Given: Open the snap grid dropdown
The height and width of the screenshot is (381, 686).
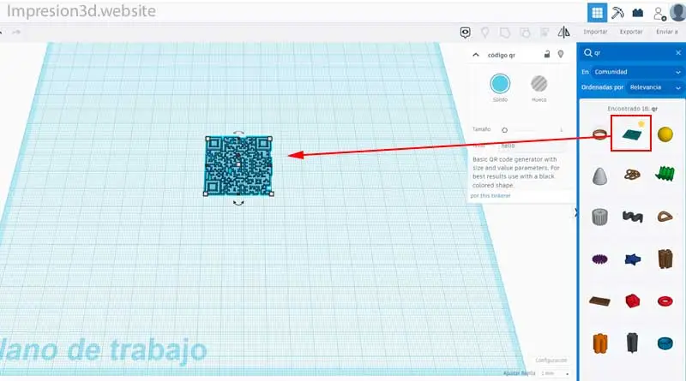Looking at the screenshot, I should click(x=555, y=373).
